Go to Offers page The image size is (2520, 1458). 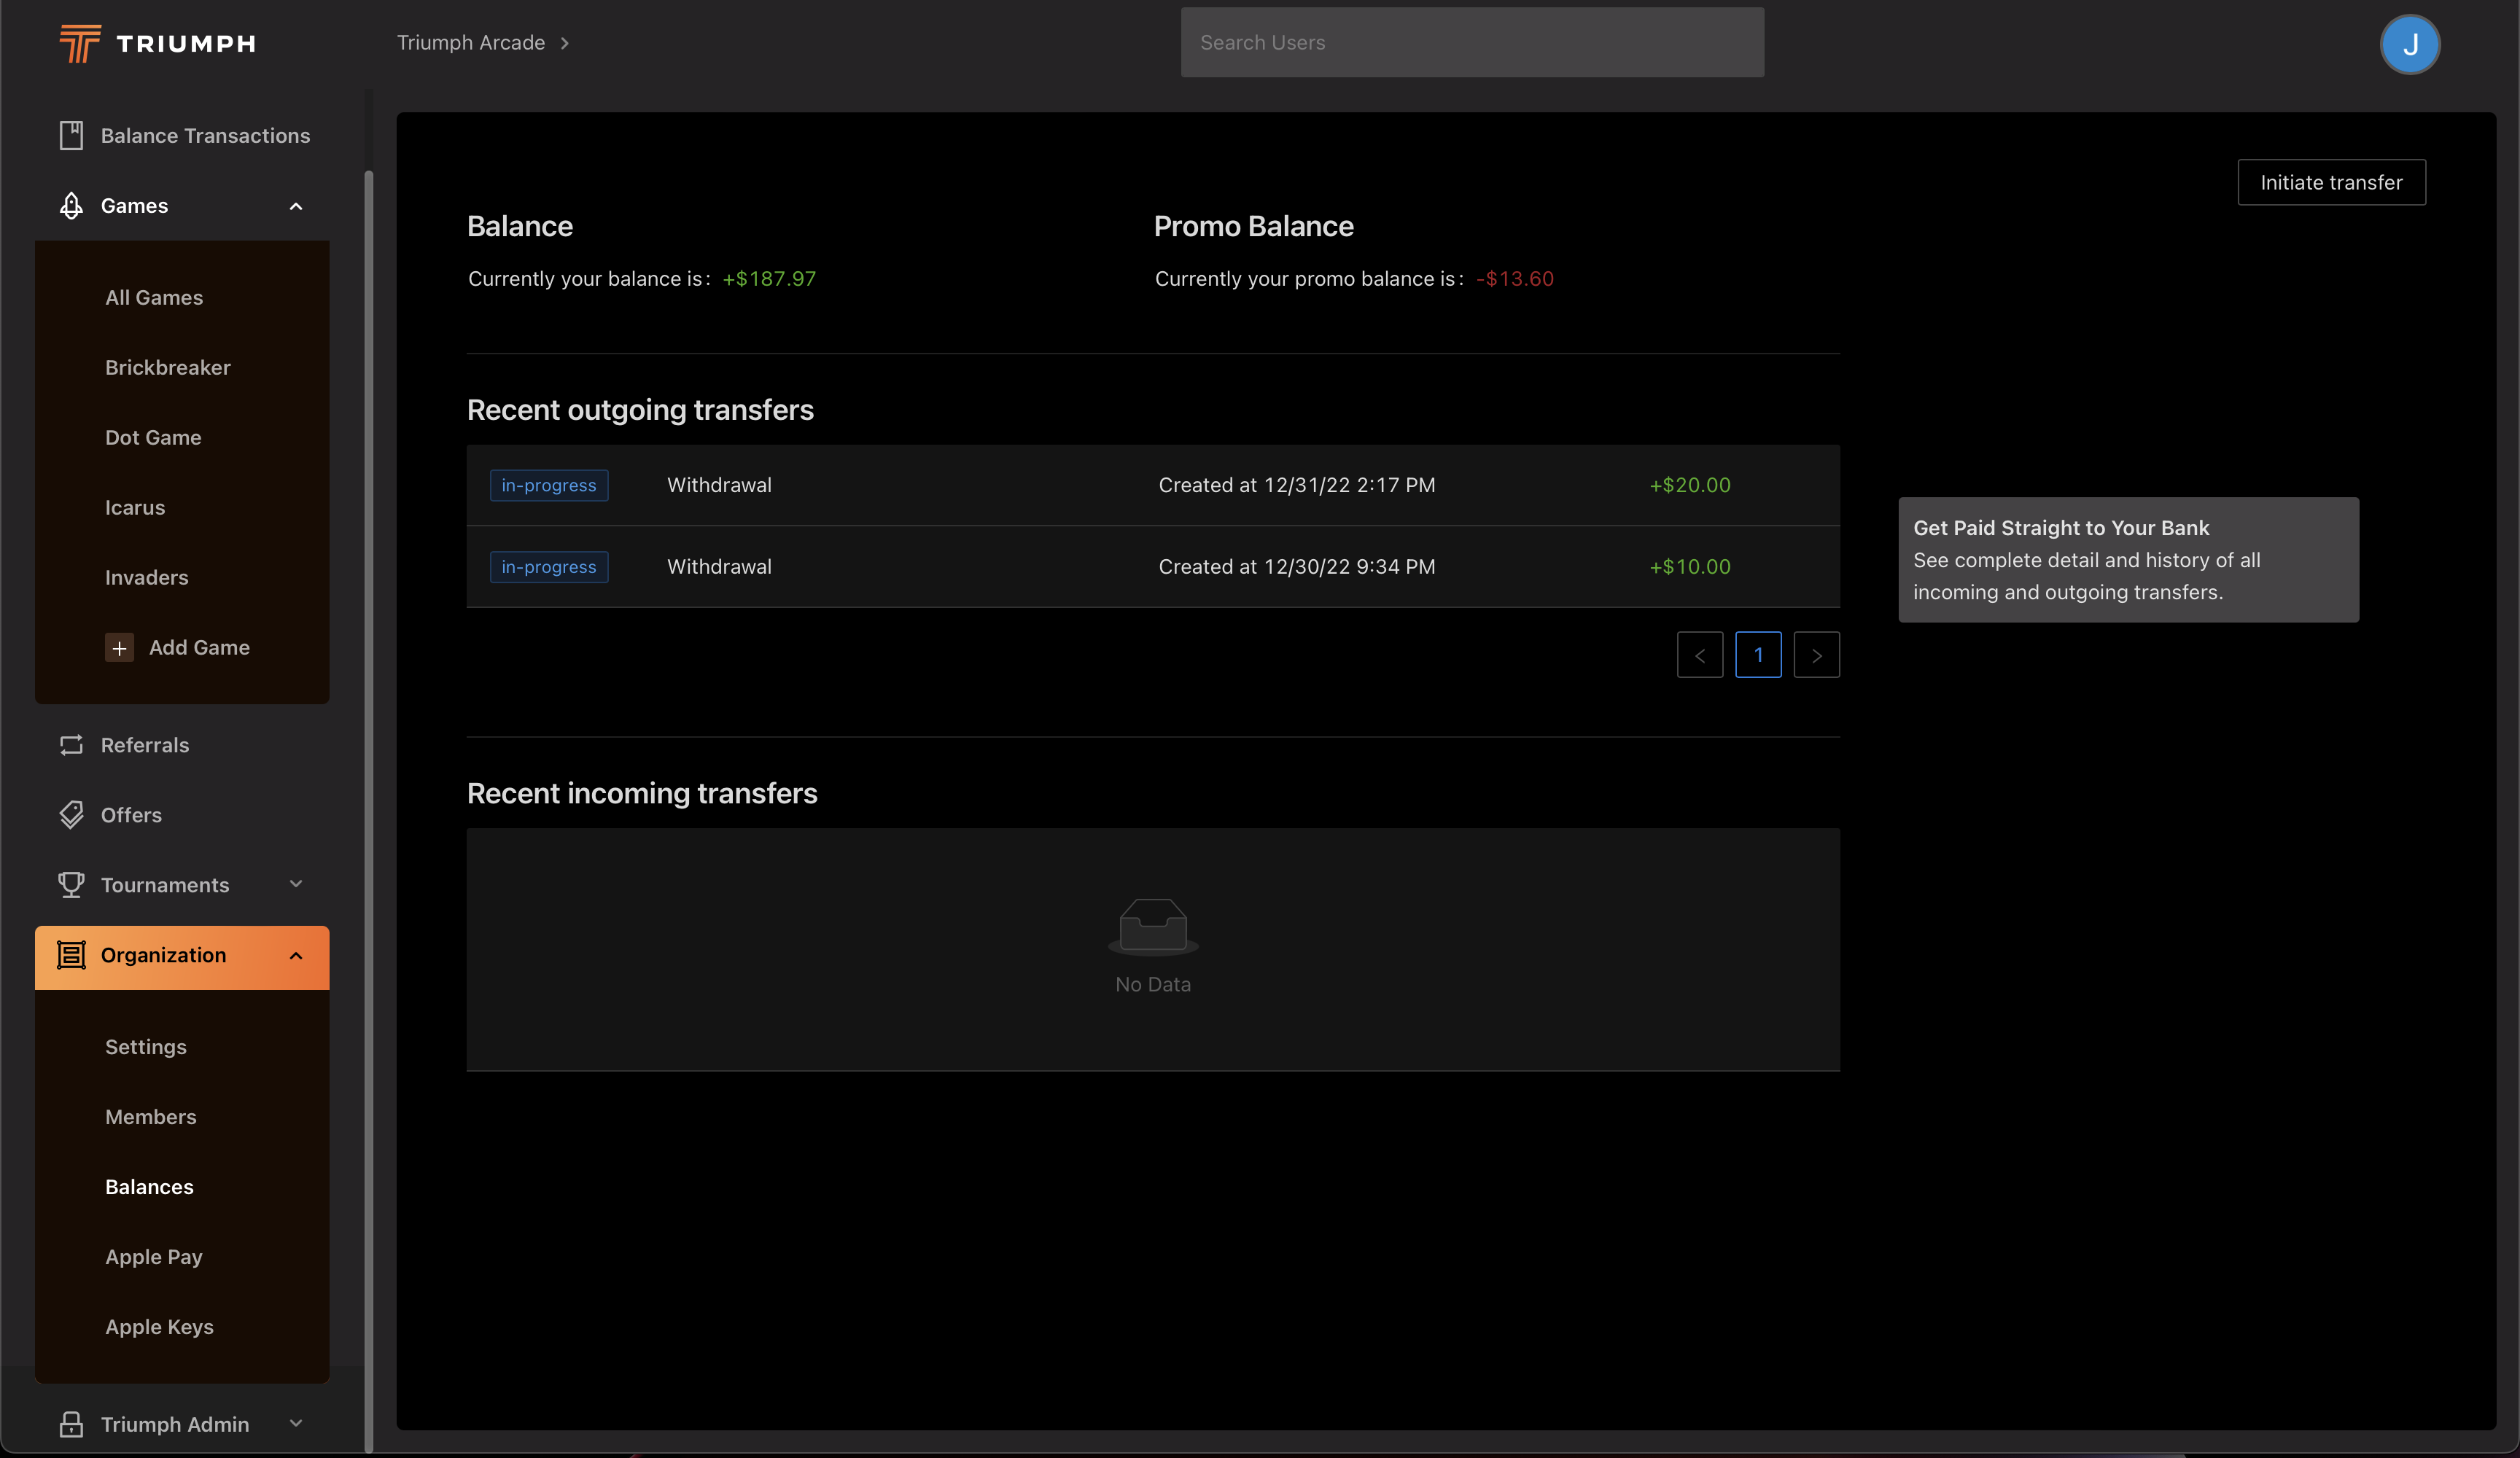point(131,815)
